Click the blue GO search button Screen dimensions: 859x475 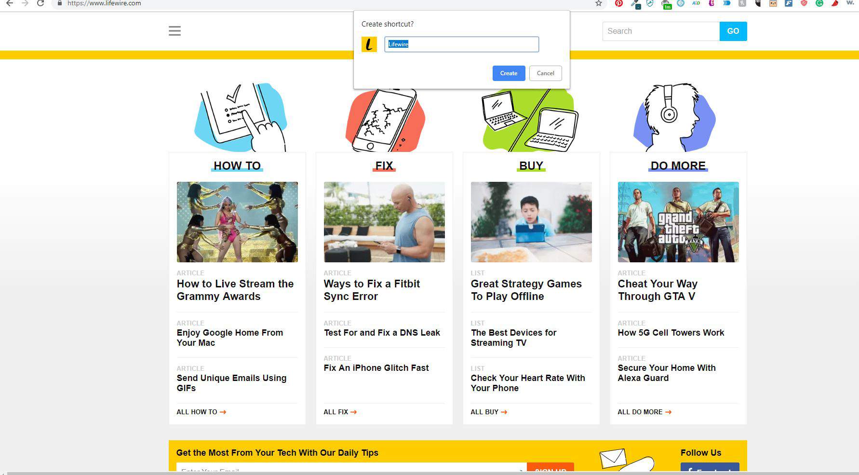coord(733,31)
